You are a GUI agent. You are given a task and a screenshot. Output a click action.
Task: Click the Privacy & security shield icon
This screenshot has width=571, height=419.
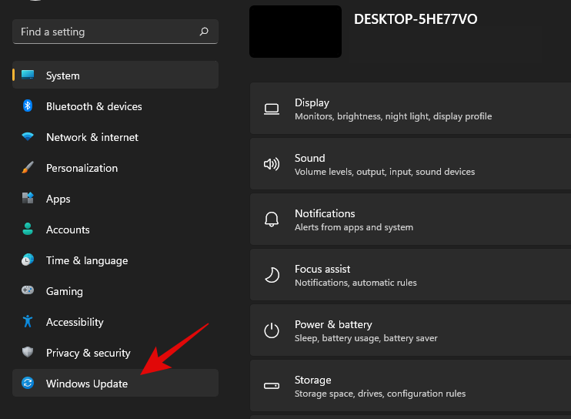tap(28, 353)
